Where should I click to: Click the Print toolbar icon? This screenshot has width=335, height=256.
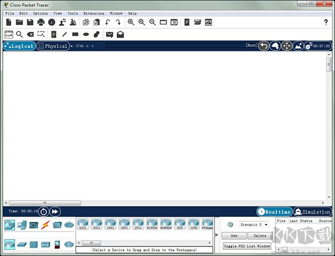click(x=41, y=22)
